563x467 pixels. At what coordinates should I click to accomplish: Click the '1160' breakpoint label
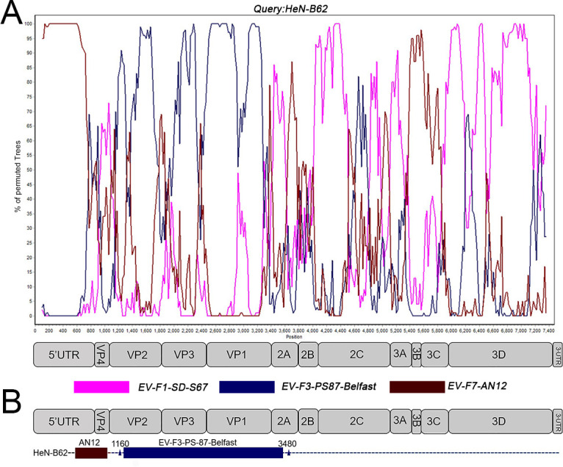tap(121, 444)
